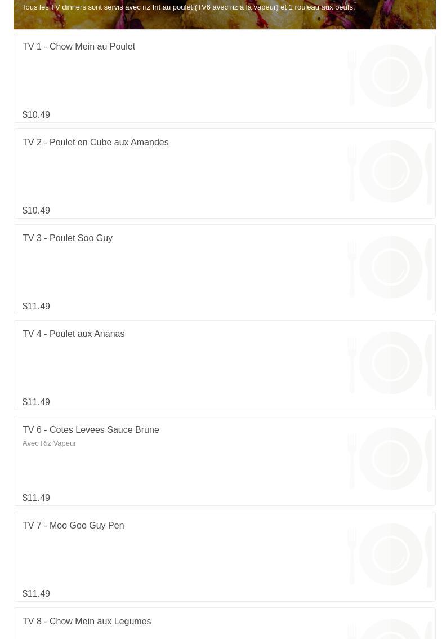The width and height of the screenshot is (442, 639).
Task: Click the $11.49 price under Poulet Soo Guy
Action: click(36, 307)
